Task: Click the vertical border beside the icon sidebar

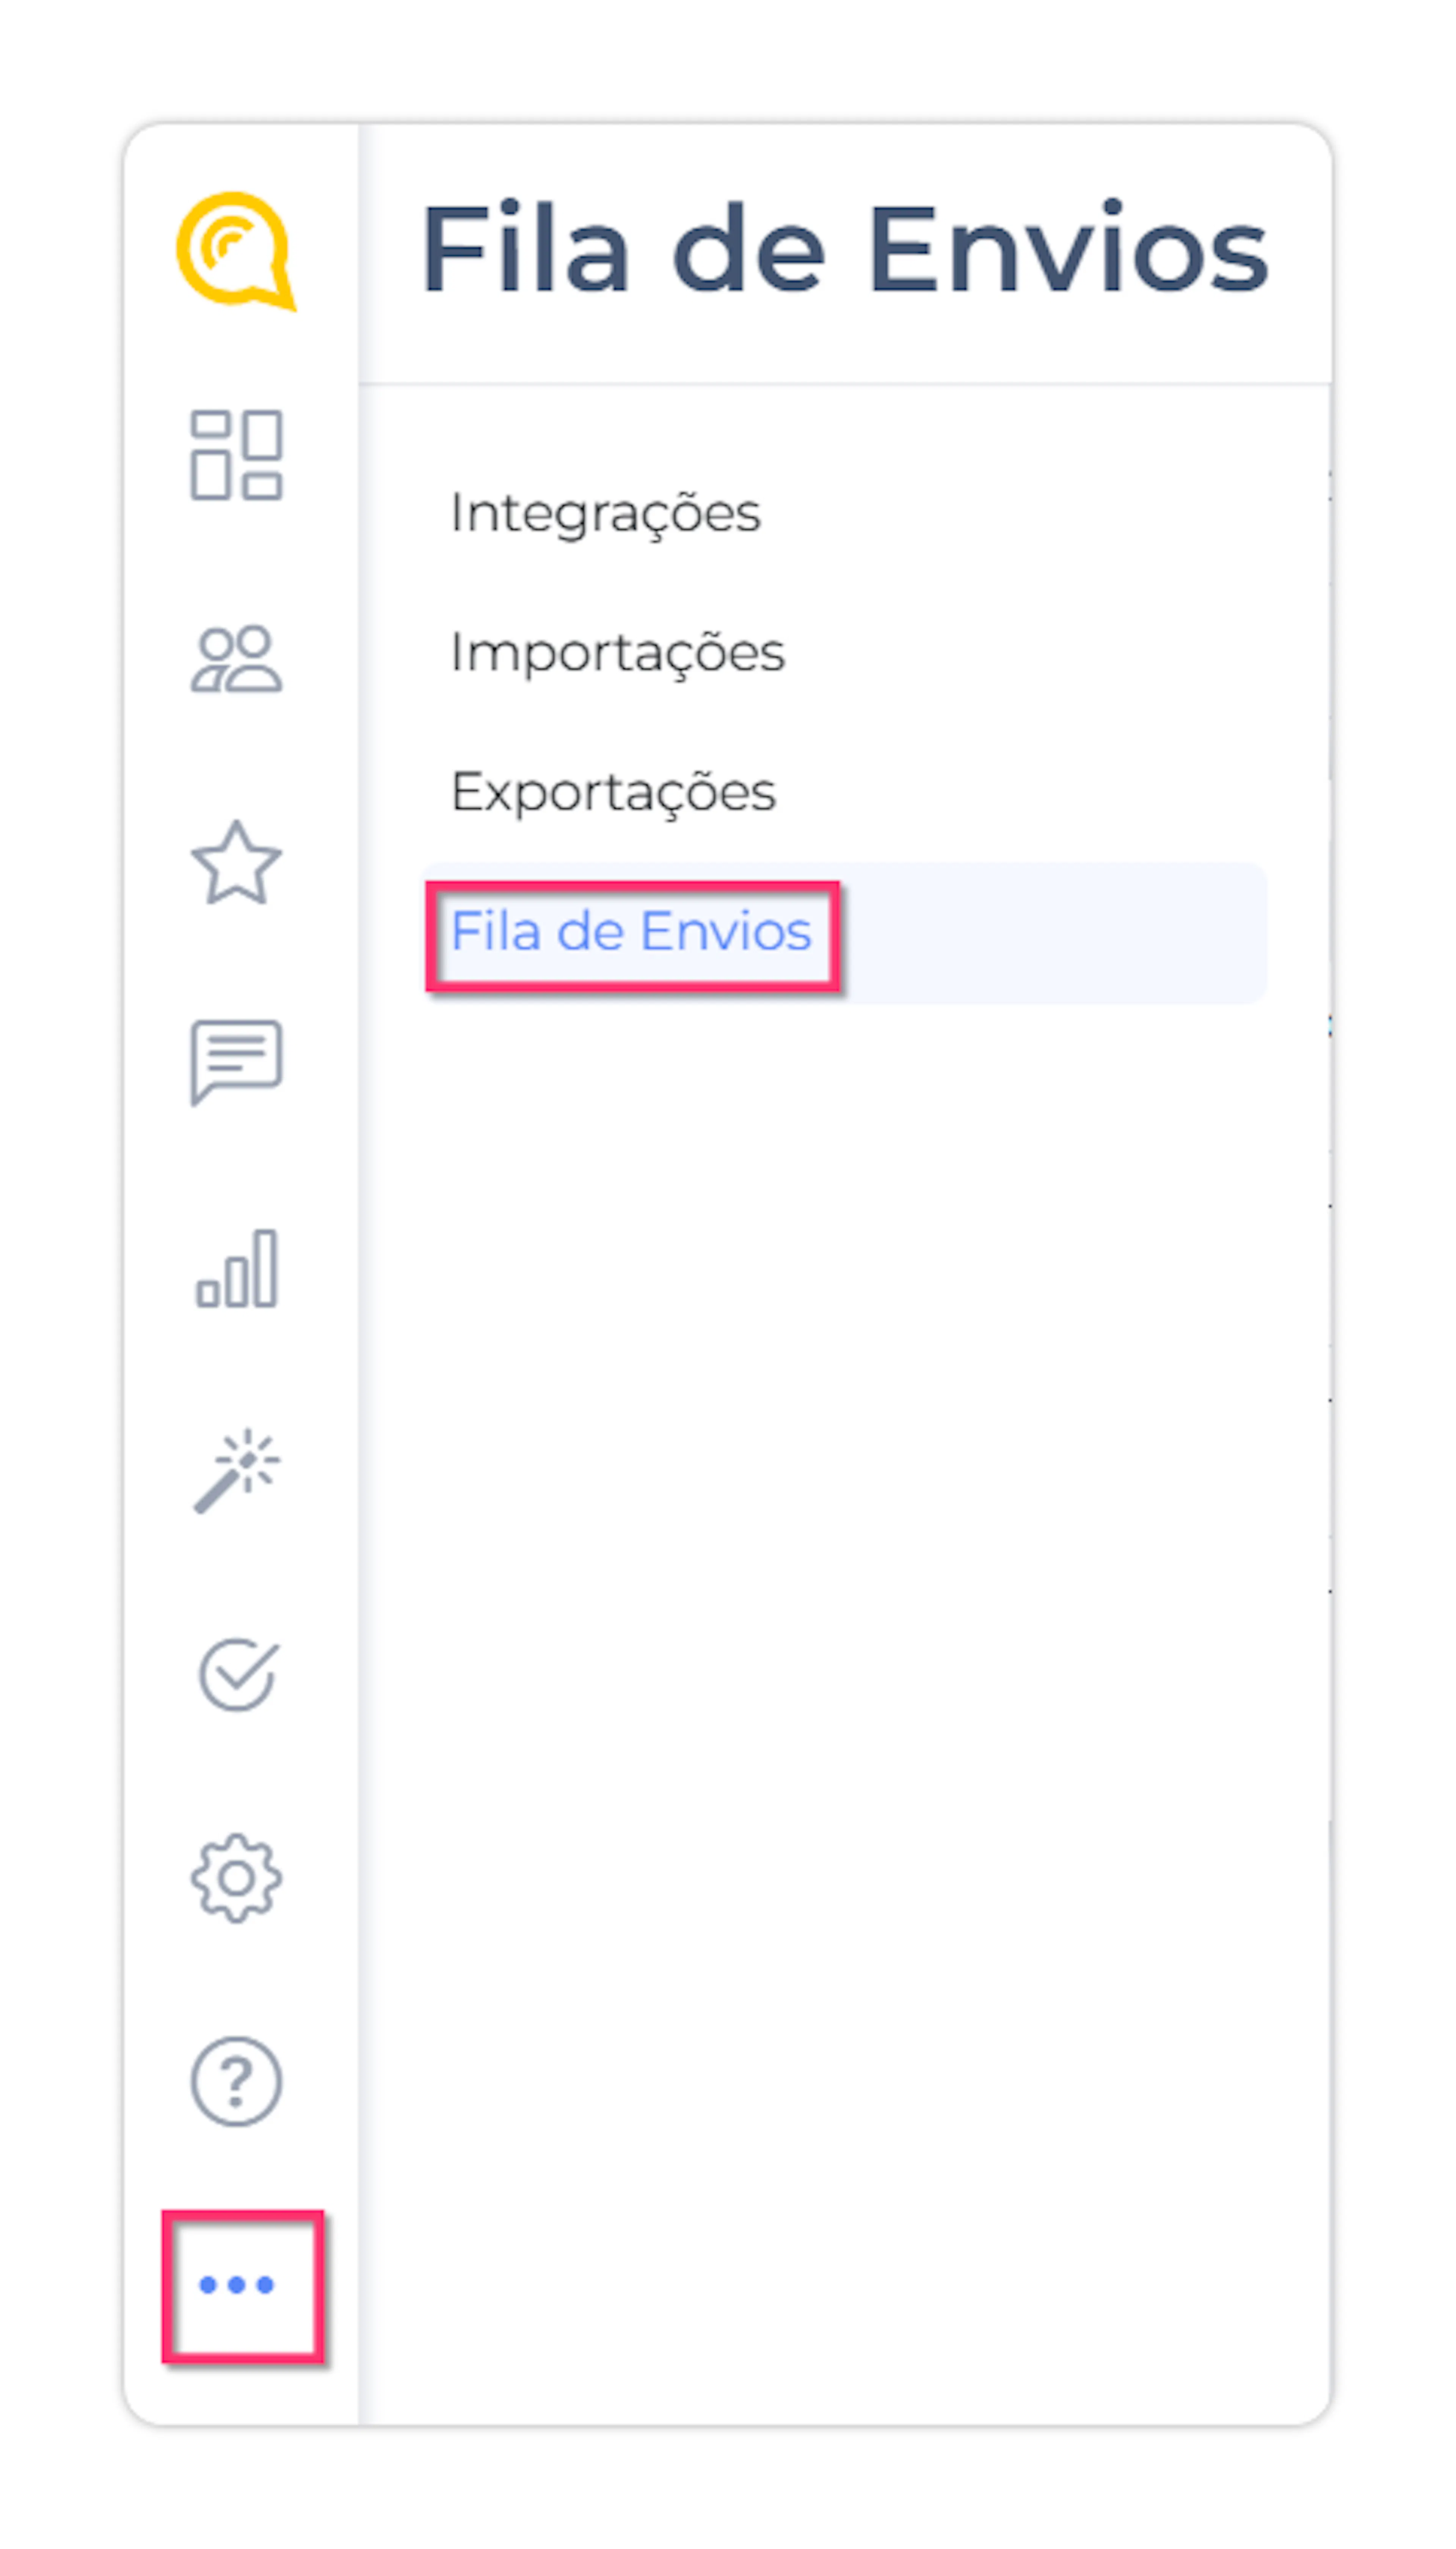Action: pos(359,1301)
